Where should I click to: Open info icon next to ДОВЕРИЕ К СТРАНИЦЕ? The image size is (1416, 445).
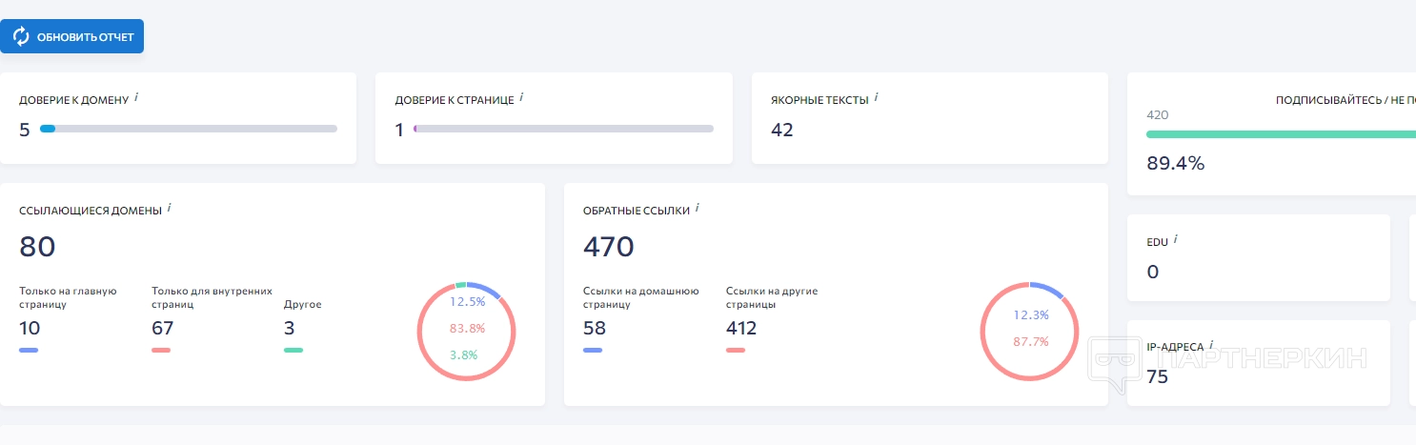point(522,96)
